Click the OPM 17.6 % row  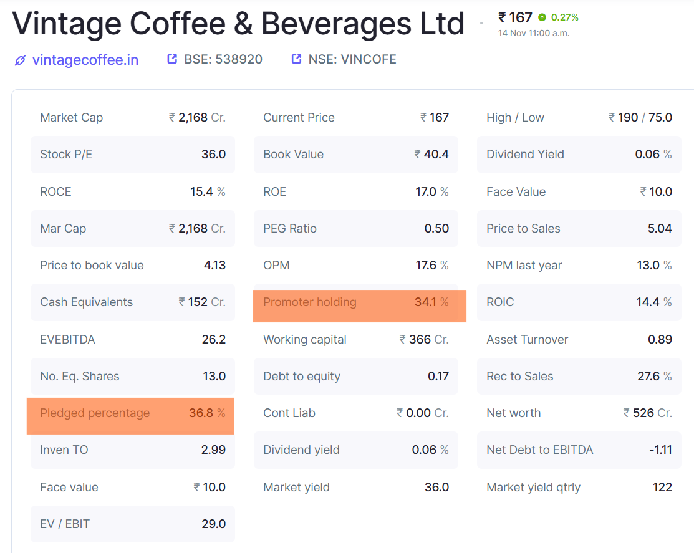356,266
